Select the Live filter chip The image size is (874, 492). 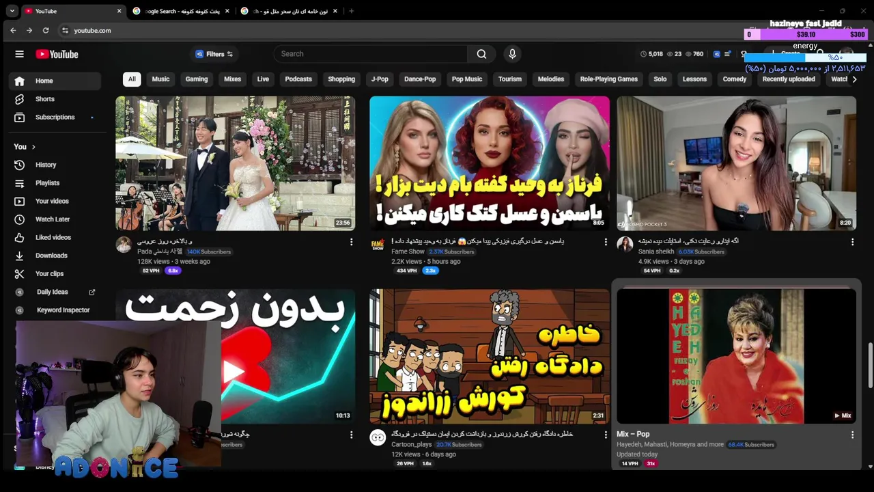pyautogui.click(x=263, y=79)
